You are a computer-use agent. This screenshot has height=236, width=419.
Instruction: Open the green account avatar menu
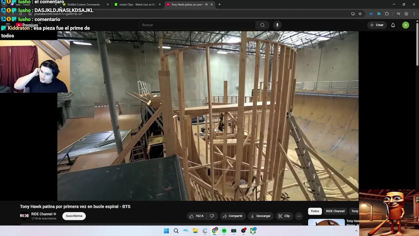[406, 25]
